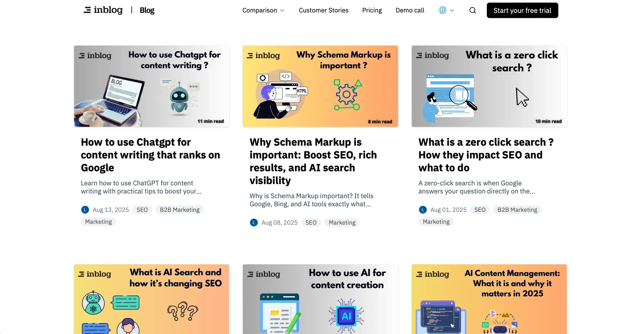Open the language selector chevron

click(x=452, y=10)
